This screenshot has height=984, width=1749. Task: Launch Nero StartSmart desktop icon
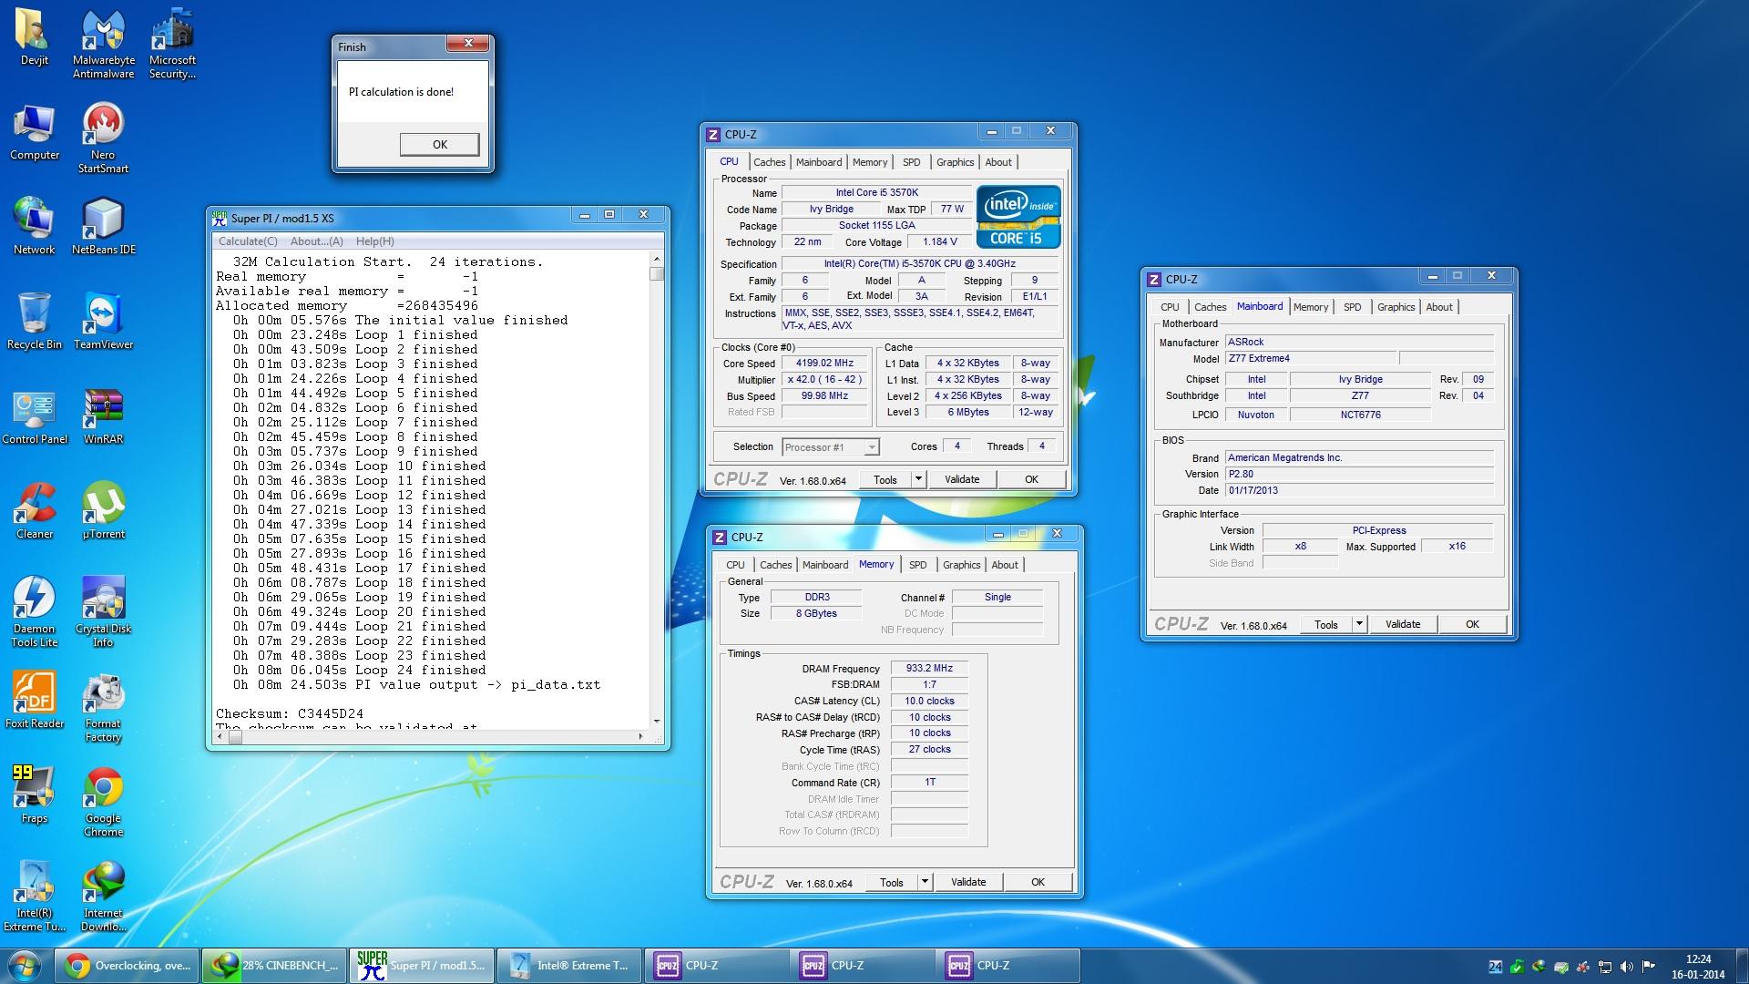pyautogui.click(x=103, y=138)
